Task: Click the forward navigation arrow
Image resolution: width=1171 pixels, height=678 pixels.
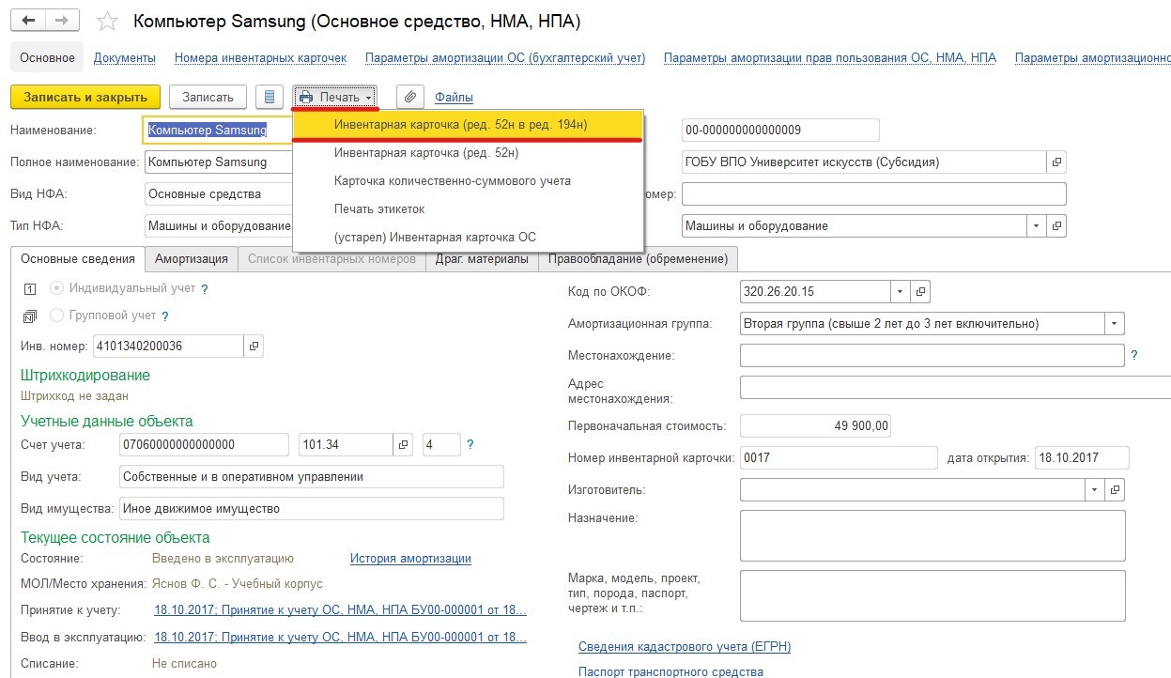Action: [x=62, y=20]
